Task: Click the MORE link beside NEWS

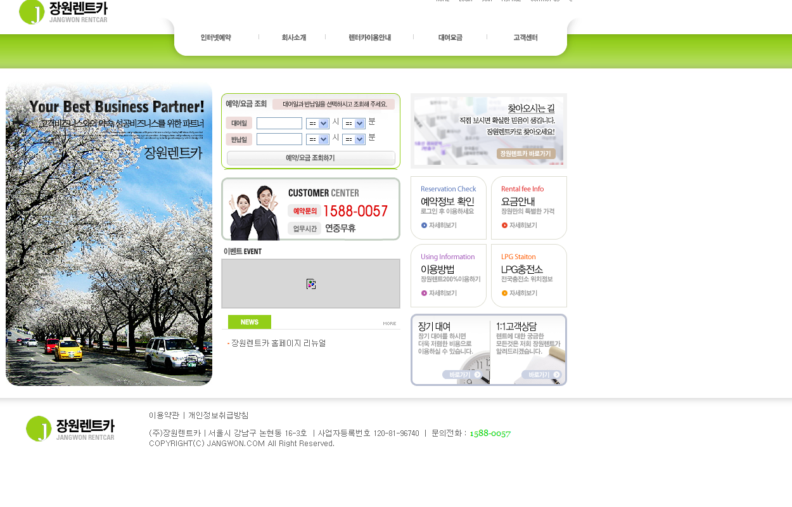Action: click(x=390, y=323)
